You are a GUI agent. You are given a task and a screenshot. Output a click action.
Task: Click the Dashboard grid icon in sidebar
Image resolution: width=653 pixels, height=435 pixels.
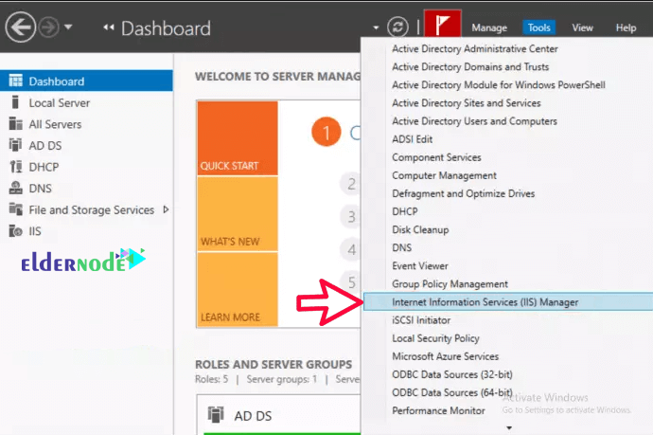(16, 81)
